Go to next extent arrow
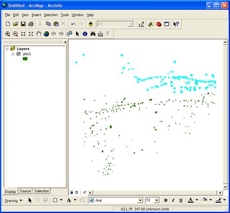The image size is (230, 213). coord(61,34)
